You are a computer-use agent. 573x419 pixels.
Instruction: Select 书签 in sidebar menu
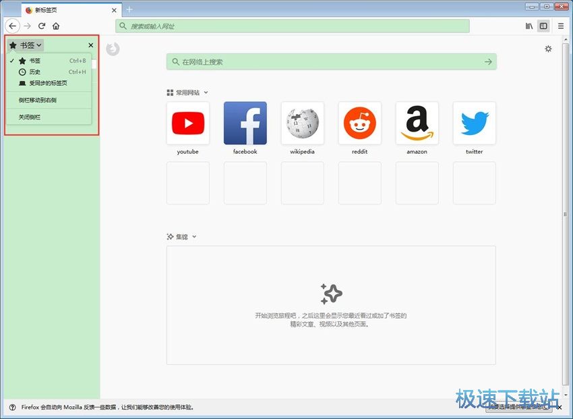49,61
